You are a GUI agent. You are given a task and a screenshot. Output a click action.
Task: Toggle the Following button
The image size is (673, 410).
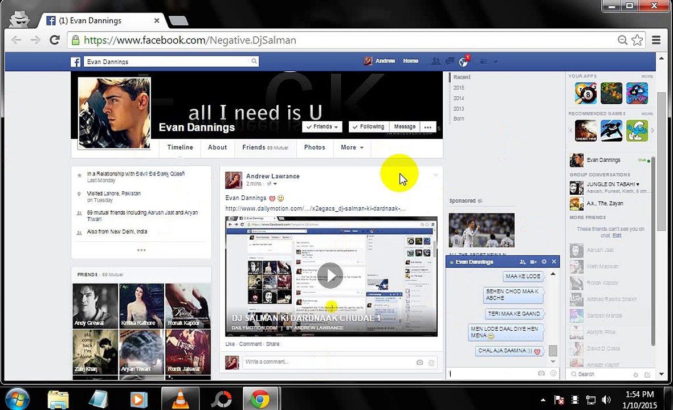click(x=368, y=127)
